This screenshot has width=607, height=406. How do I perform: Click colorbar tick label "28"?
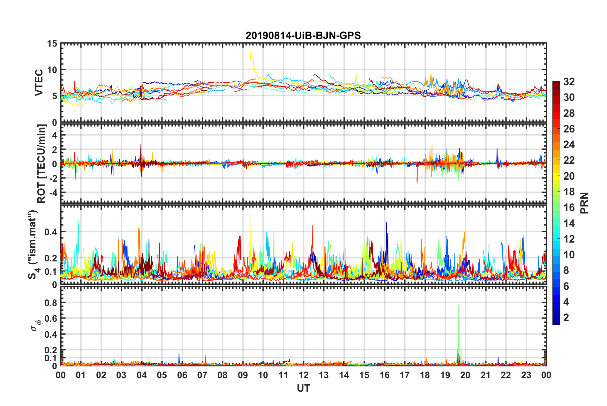point(569,113)
